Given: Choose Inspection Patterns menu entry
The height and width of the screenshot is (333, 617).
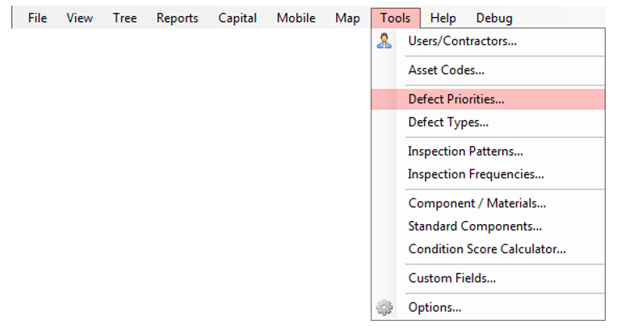Looking at the screenshot, I should click(x=465, y=152).
